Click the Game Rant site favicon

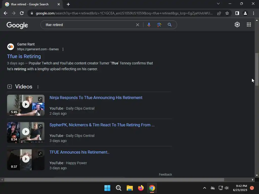tap(11, 47)
